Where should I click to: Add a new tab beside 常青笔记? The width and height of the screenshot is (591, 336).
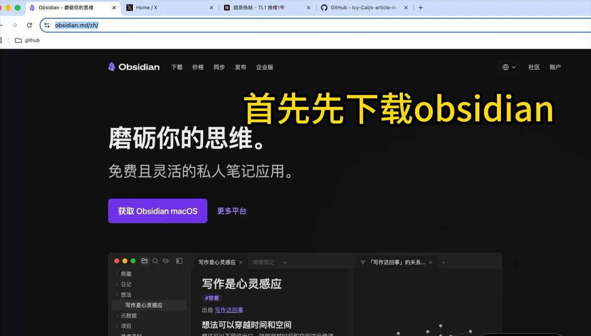coord(285,263)
